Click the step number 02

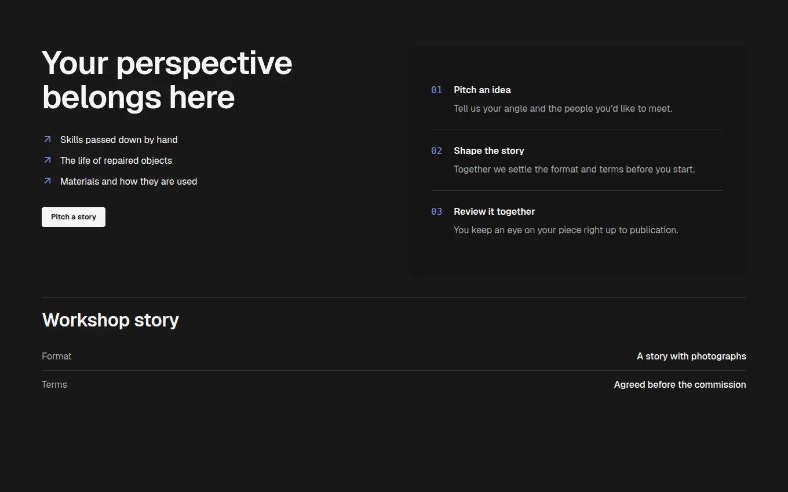tap(436, 150)
